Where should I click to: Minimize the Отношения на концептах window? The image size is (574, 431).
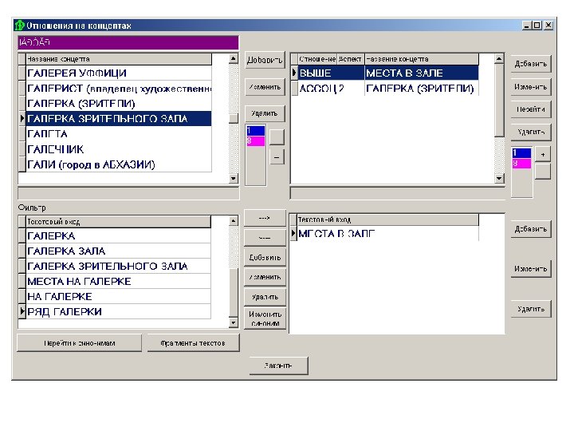527,26
